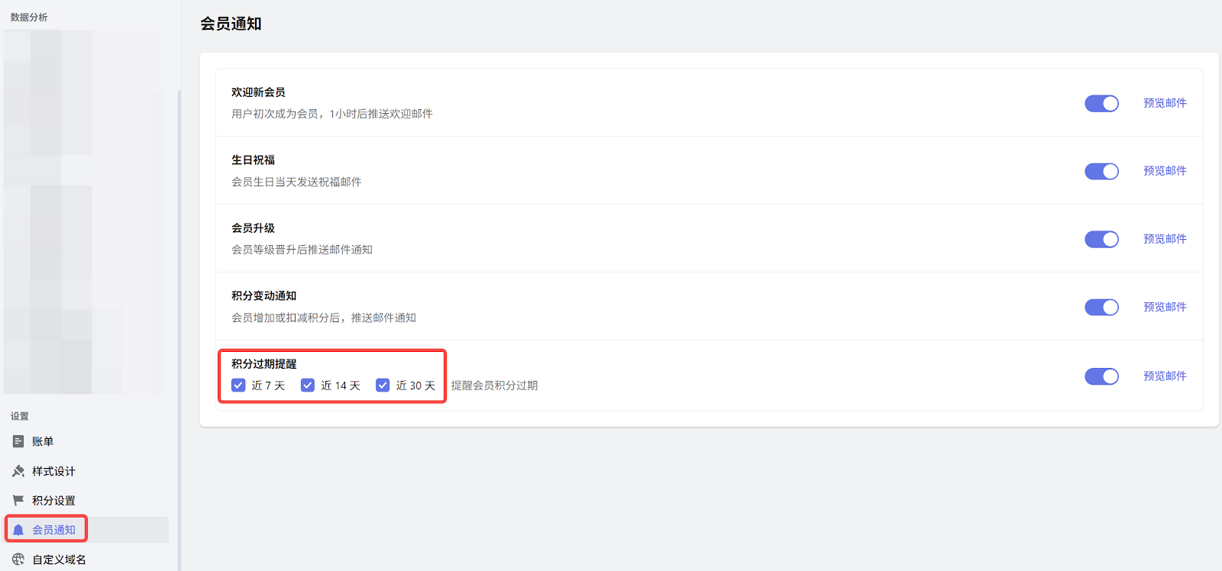The image size is (1222, 571).
Task: Toggle off the 欢迎新会员 switch
Action: pos(1101,103)
